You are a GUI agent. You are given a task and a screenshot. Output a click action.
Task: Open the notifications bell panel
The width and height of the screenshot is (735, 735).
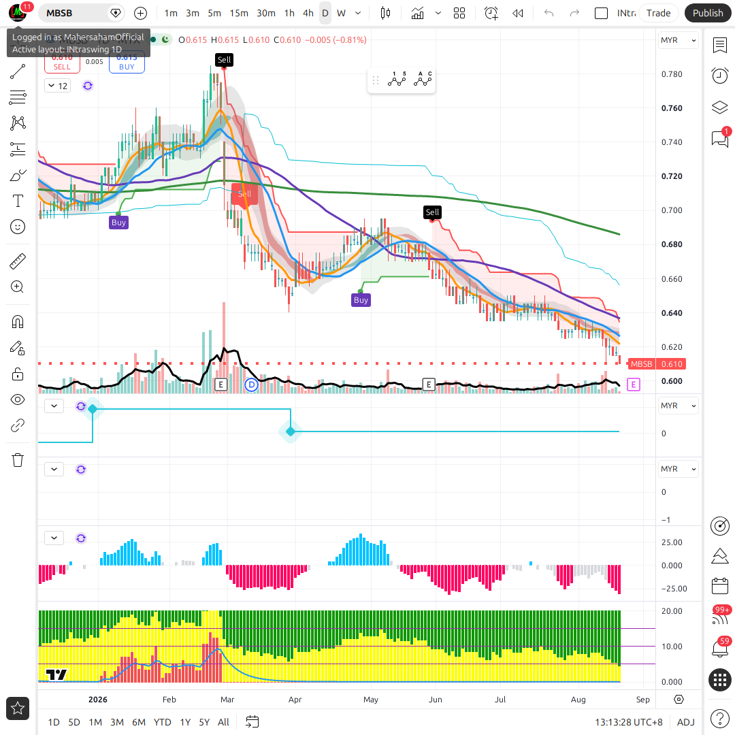(x=719, y=649)
